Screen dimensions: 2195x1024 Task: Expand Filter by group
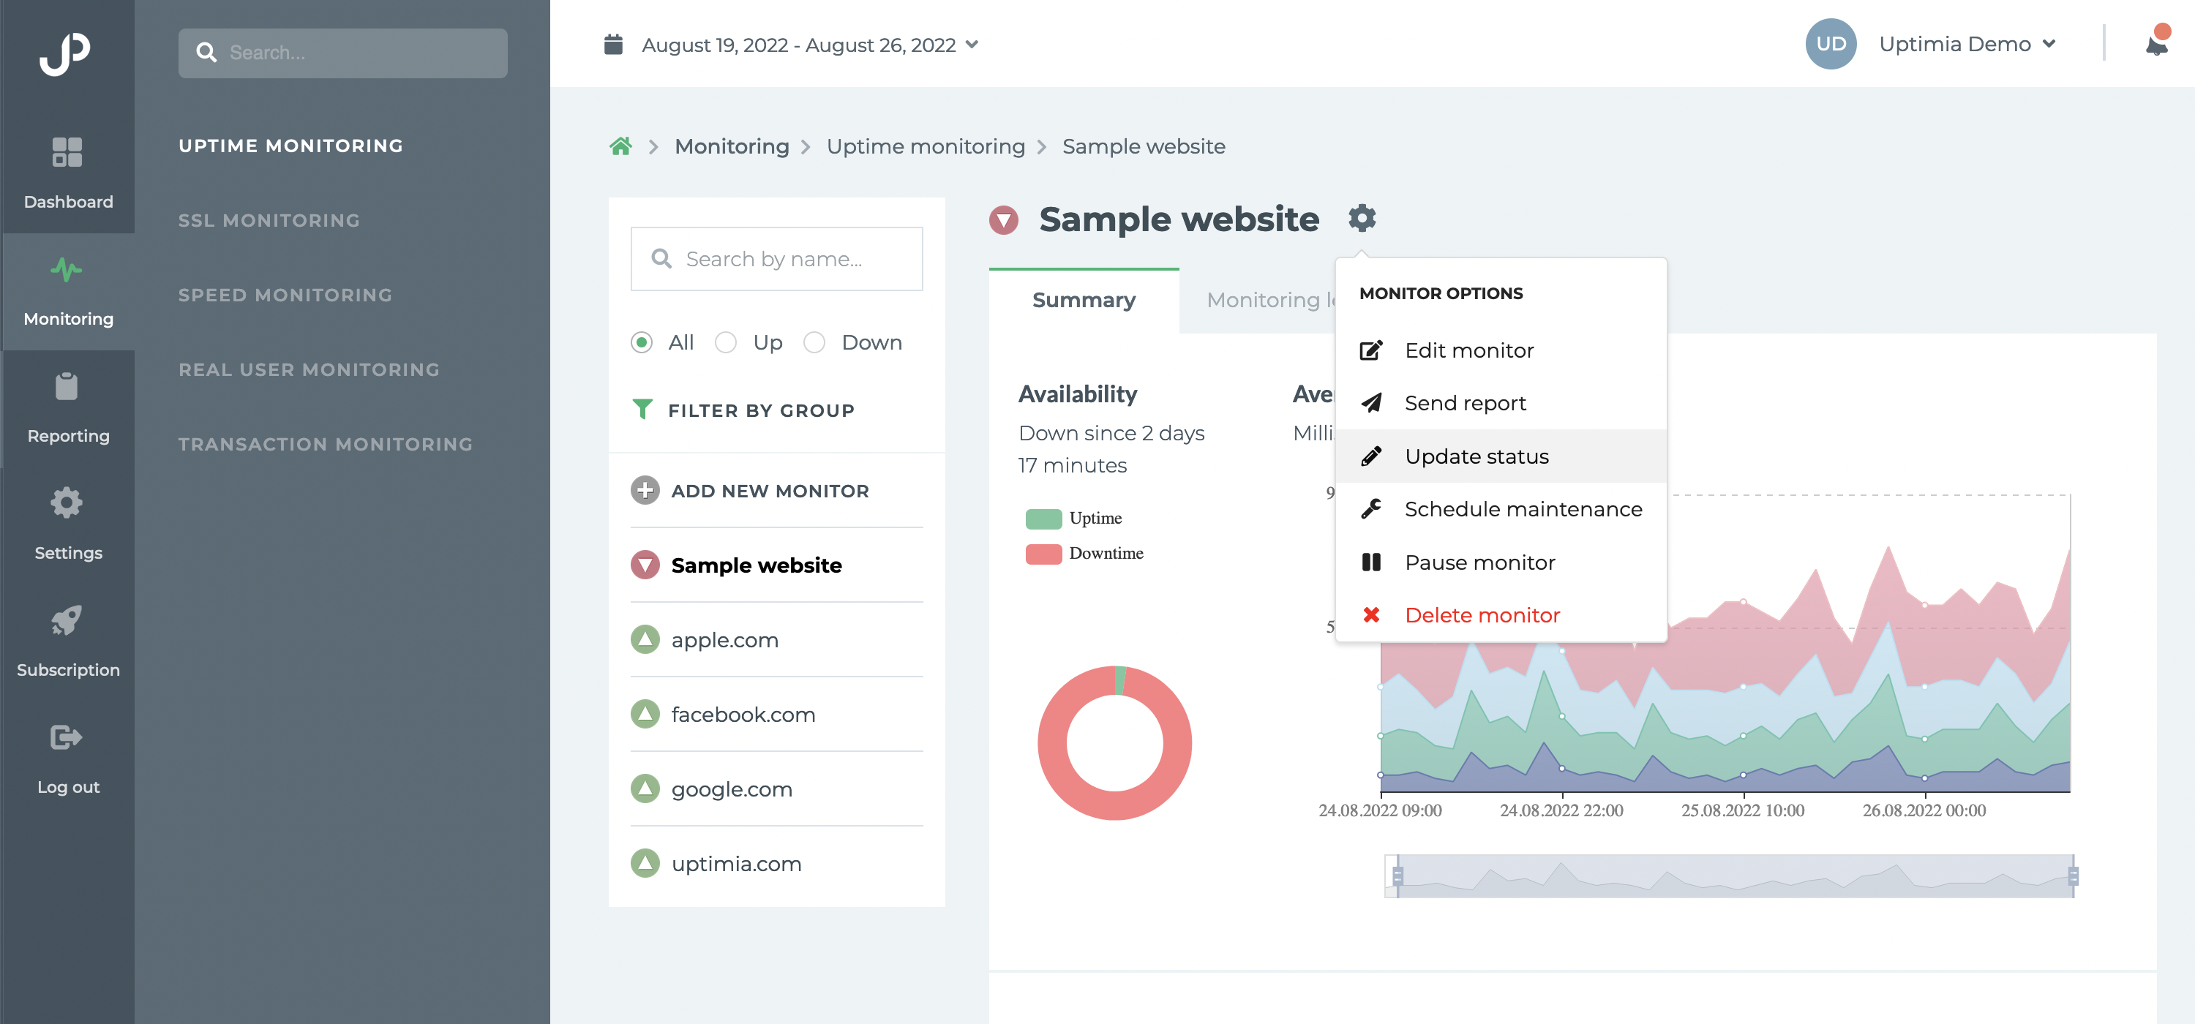[x=743, y=410]
